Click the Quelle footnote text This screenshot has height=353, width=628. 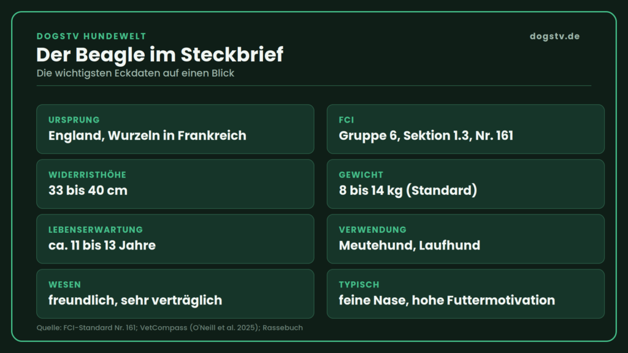[x=169, y=327]
